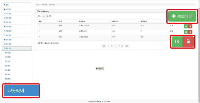
Task: Click the 当前显示 1 到 3 条 record summary
Action: (48, 43)
